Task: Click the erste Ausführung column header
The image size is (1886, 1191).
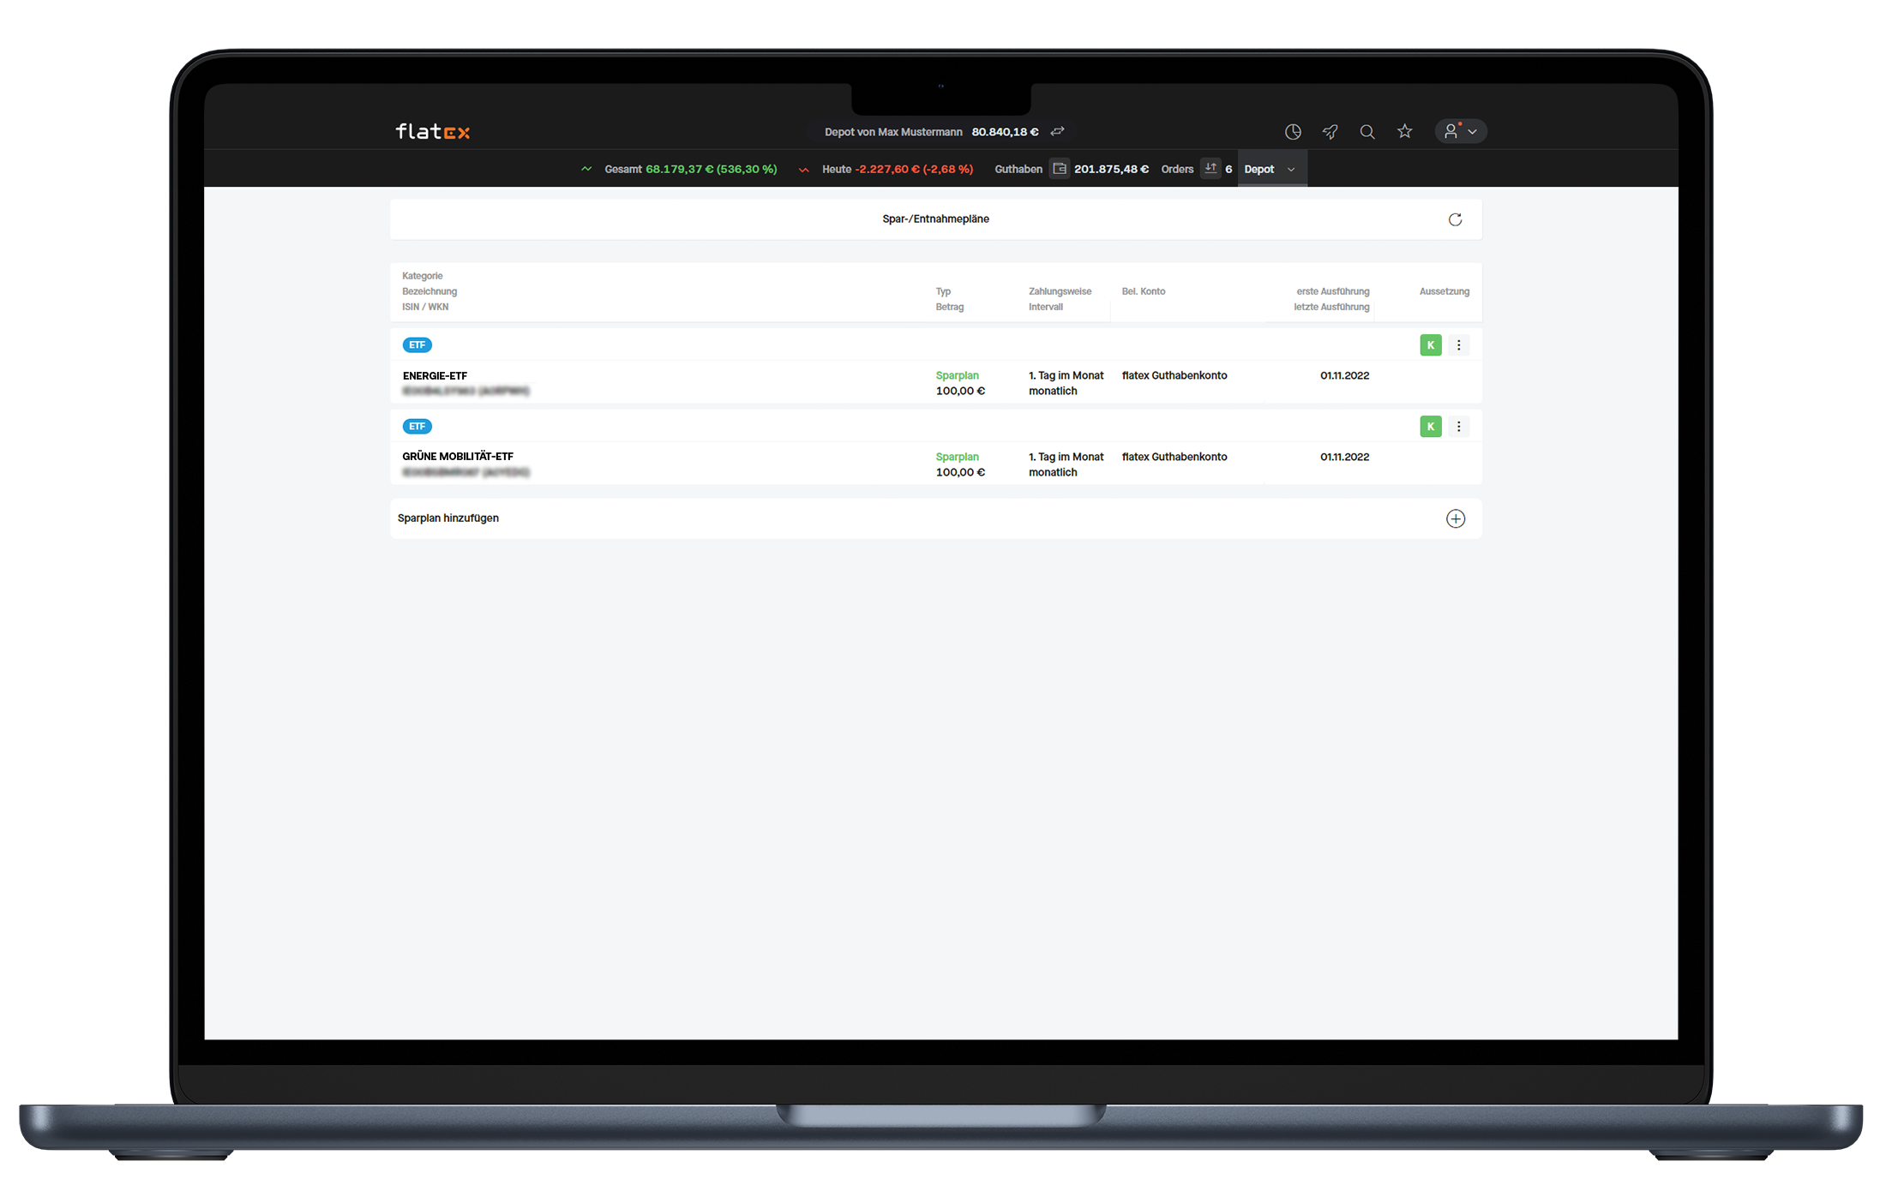Action: tap(1333, 291)
